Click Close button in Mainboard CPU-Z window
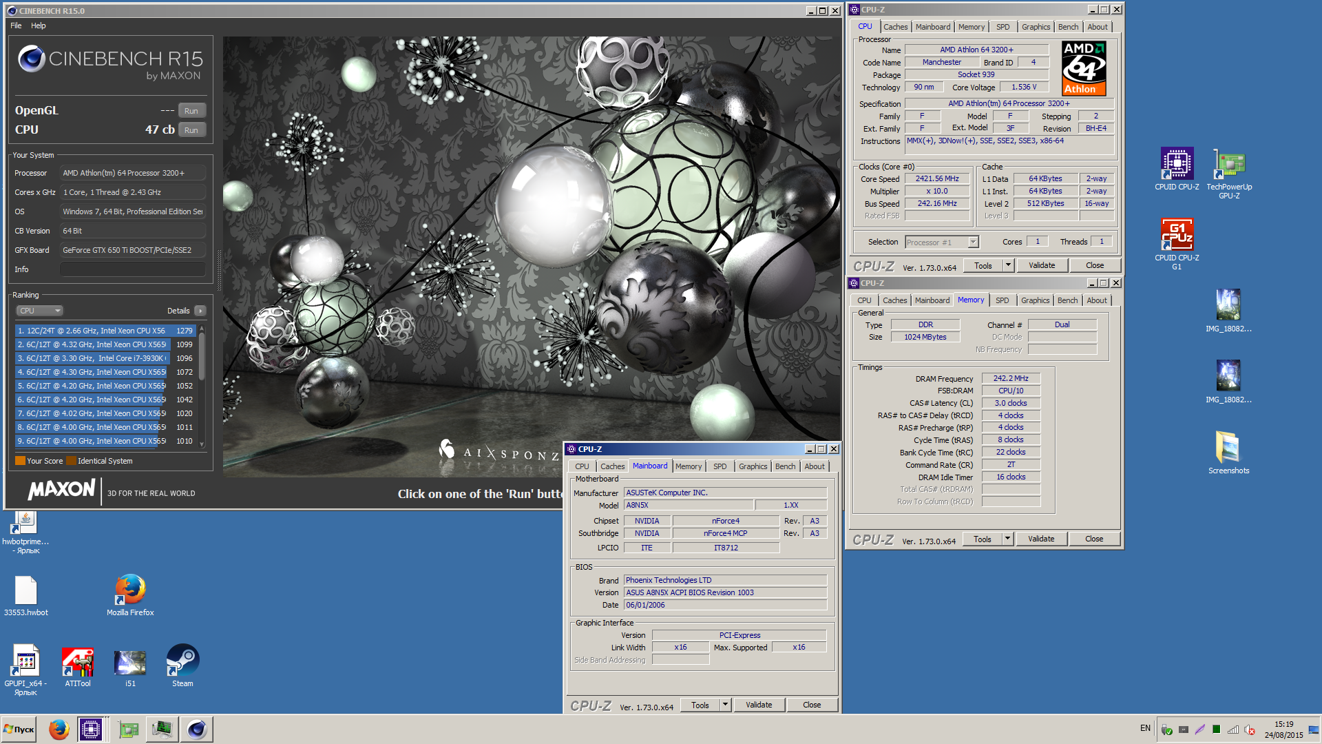Screen dimensions: 1322x744 tap(812, 705)
